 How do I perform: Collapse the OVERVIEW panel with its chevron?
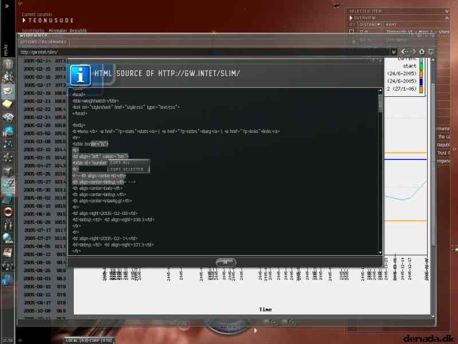[x=447, y=18]
